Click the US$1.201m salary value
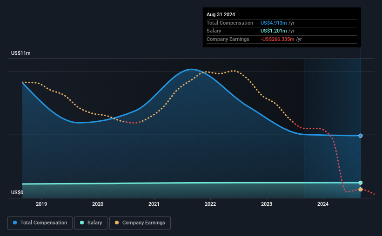Viewport: 382px width, 236px height. click(274, 31)
